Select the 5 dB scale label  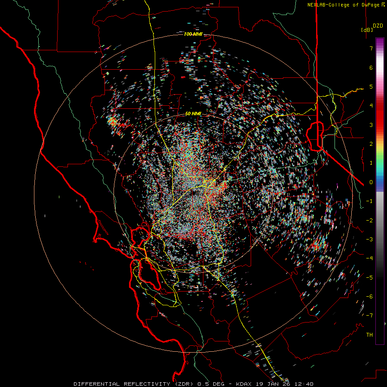point(371,86)
